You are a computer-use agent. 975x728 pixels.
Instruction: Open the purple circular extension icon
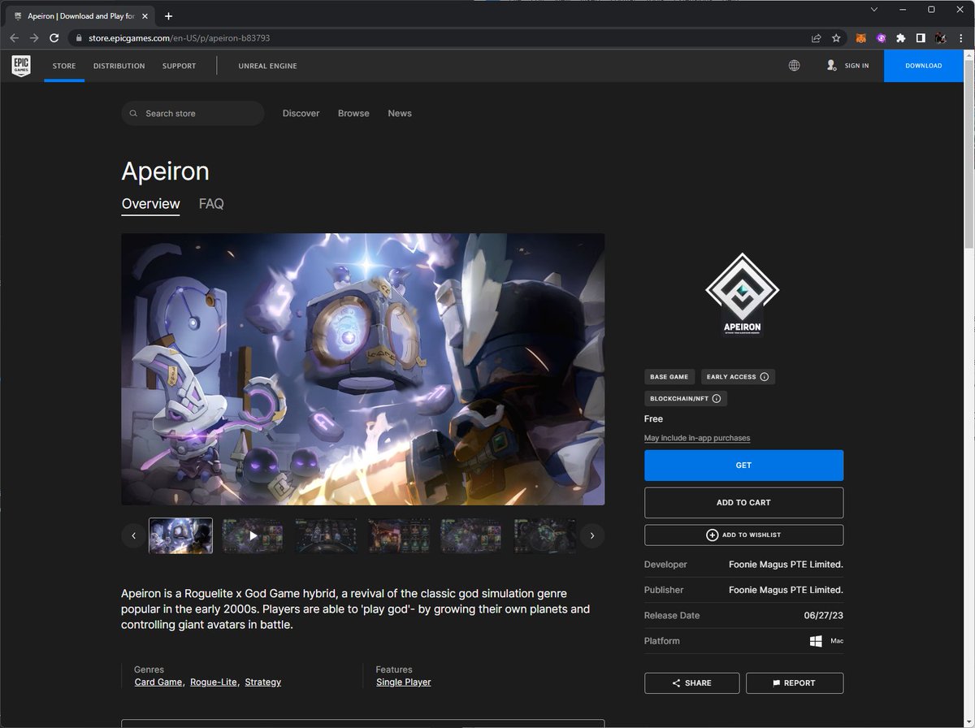click(881, 38)
